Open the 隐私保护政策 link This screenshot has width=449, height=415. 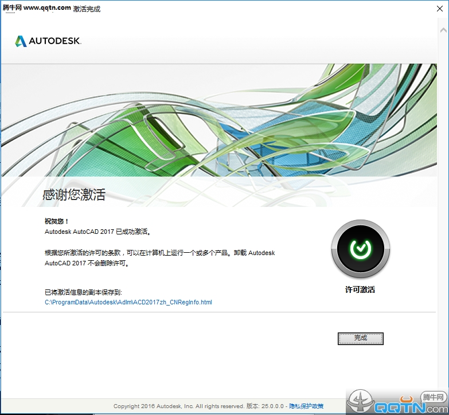coord(306,406)
